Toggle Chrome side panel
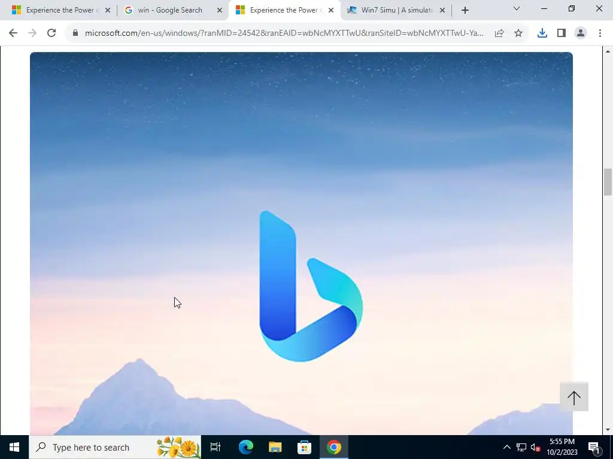Image resolution: width=613 pixels, height=459 pixels. coord(562,33)
